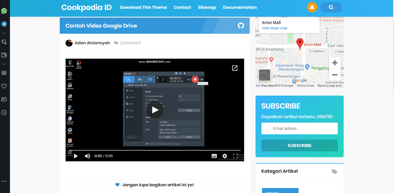Zoom in on the map
394x193 pixels.
pyautogui.click(x=335, y=63)
